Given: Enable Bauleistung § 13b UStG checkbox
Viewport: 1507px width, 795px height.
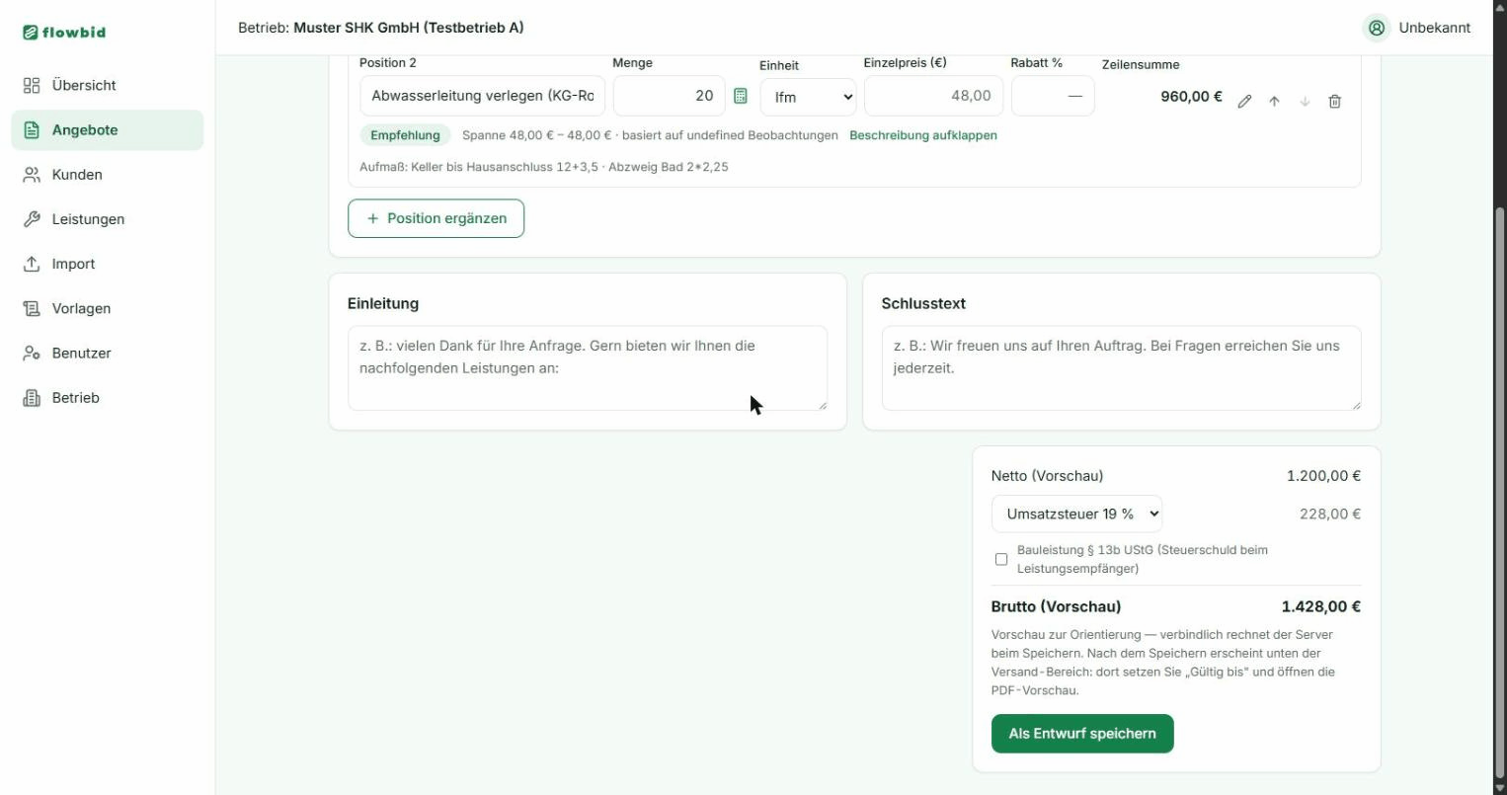Looking at the screenshot, I should pos(1001,559).
